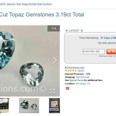
Task: Advance to next gemstone photo
Action: coord(55,61)
